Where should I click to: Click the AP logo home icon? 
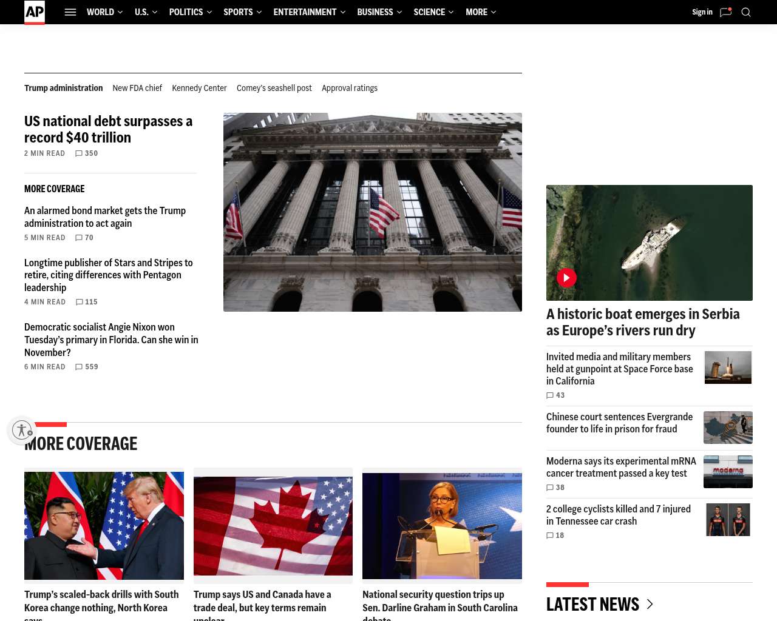point(35,12)
